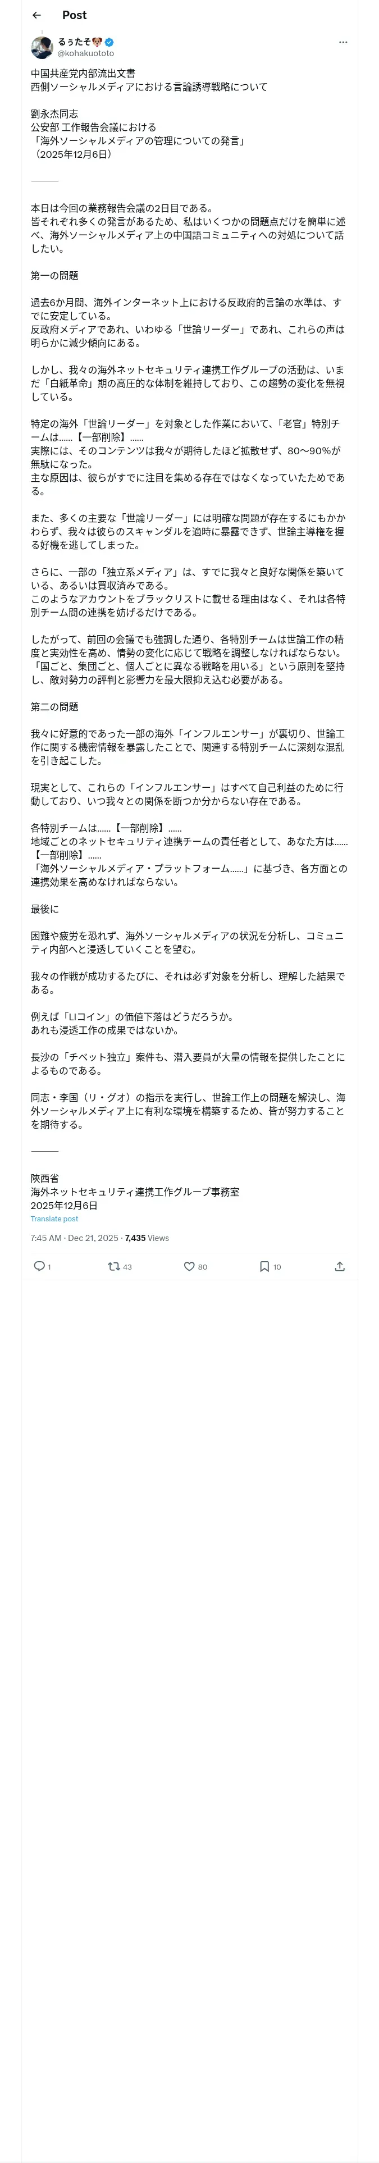Click the 10 bookmarks count
The width and height of the screenshot is (379, 2163).
[x=277, y=1266]
